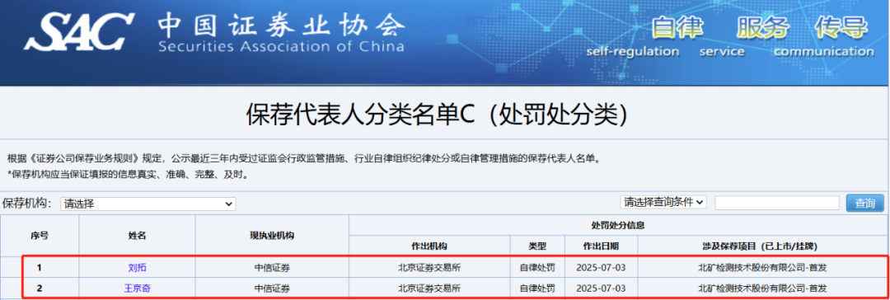Click the 中国证券业协会 header title
Viewport: 890px width, 300px height.
coord(282,26)
